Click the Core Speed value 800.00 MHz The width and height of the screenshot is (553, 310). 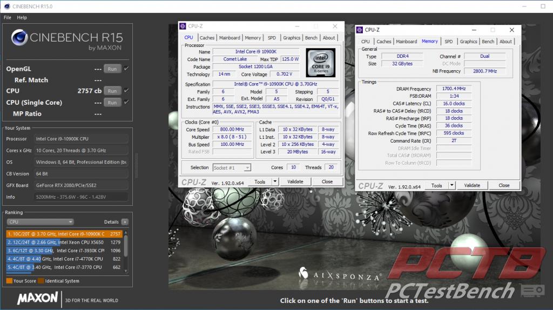coord(232,130)
